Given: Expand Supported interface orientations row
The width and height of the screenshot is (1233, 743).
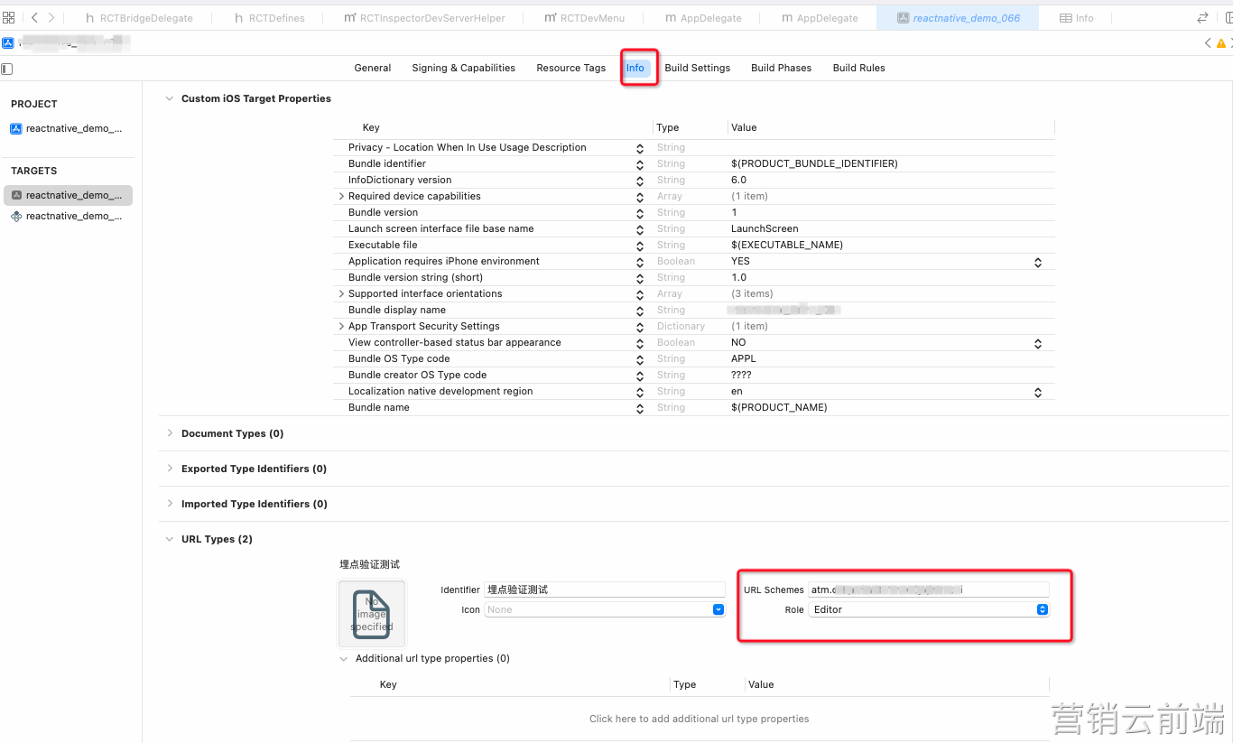Looking at the screenshot, I should click(x=341, y=293).
